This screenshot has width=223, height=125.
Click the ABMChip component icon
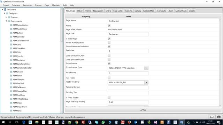pos(11,52)
